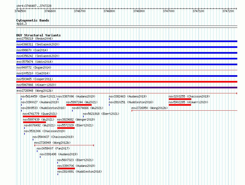Open the nsv3390027 (Audano2019) variant
245x185 pixels.
click(x=40, y=102)
